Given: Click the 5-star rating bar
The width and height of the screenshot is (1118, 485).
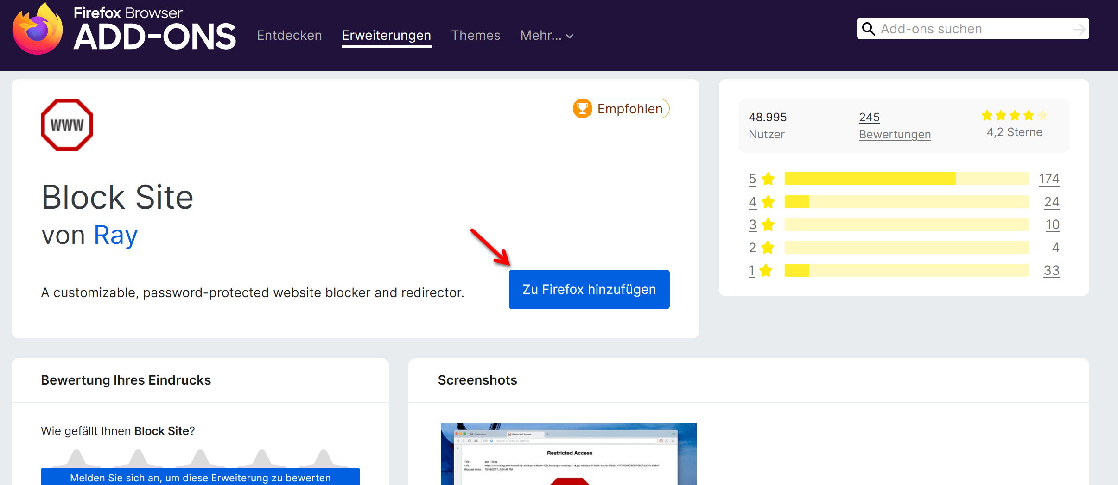Looking at the screenshot, I should point(907,179).
